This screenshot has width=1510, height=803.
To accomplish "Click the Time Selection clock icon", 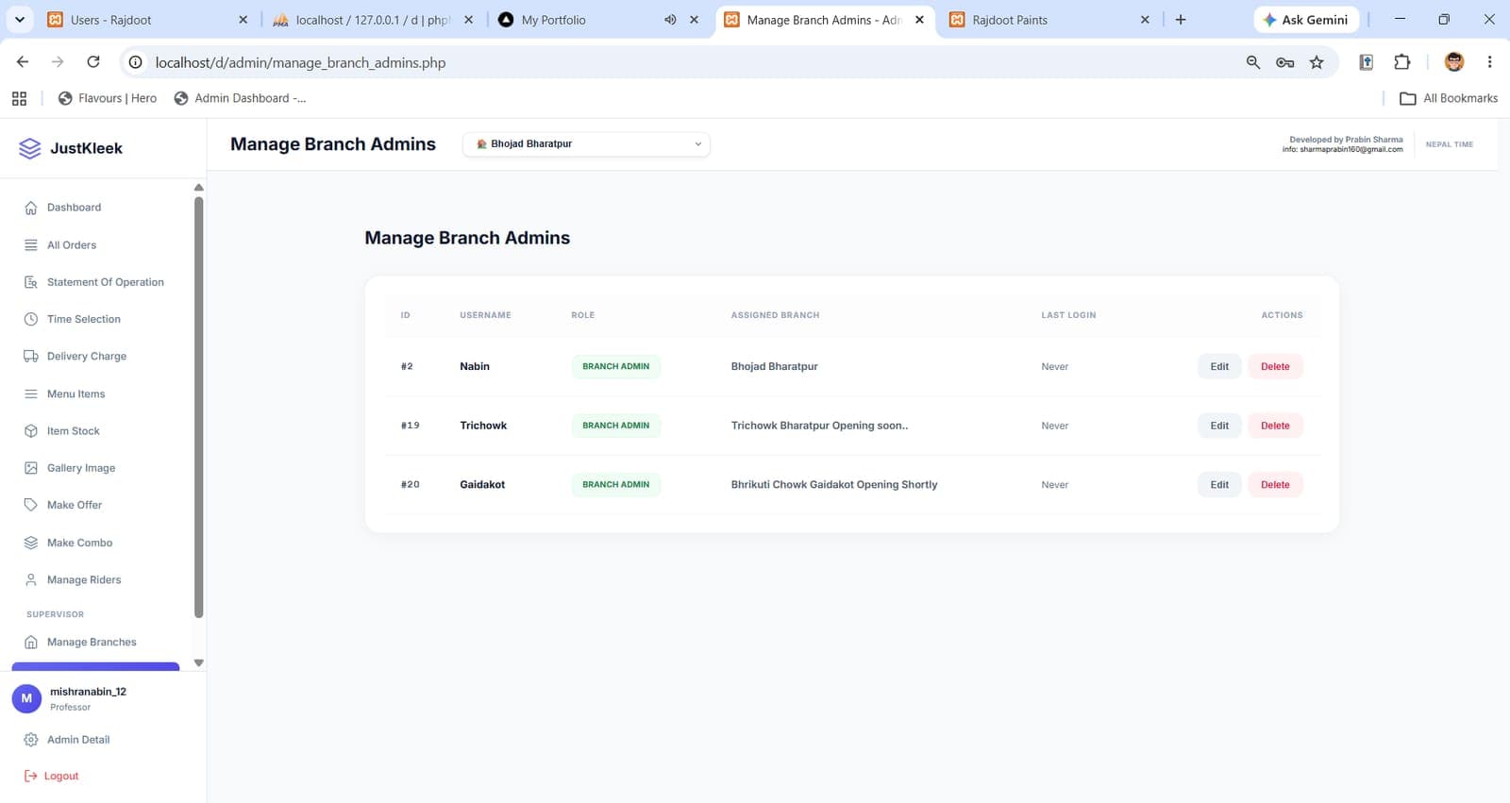I will click(31, 319).
